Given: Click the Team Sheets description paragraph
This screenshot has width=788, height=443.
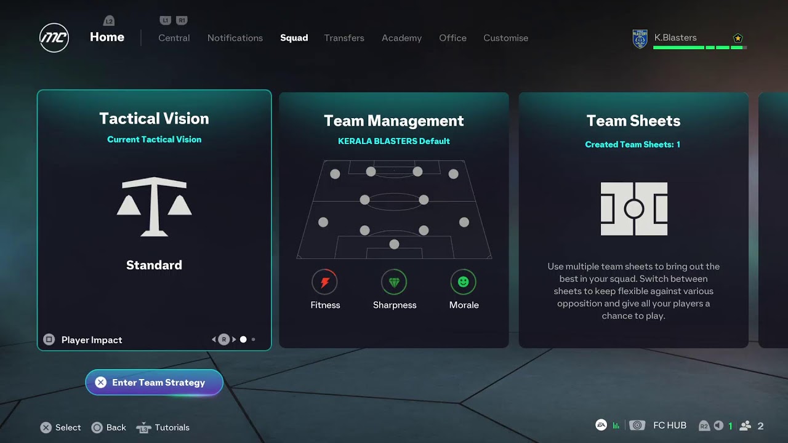Looking at the screenshot, I should (633, 291).
